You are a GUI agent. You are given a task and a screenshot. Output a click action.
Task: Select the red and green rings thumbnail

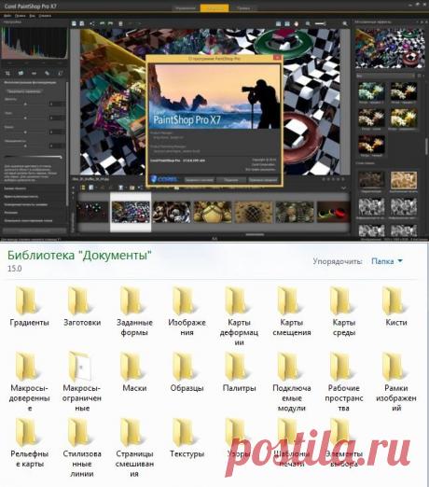point(333,212)
